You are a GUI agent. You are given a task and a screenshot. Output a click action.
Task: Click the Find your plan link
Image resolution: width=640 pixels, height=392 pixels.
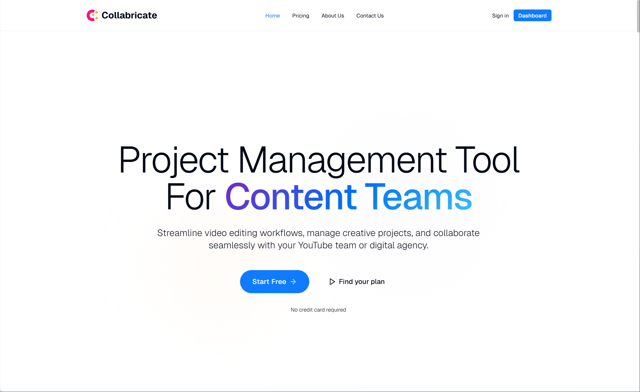point(357,281)
